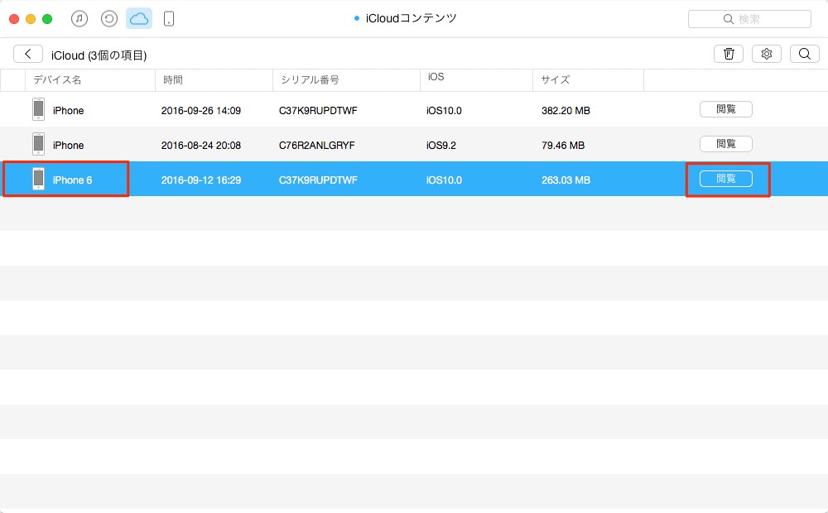This screenshot has height=513, width=828.
Task: Open the iTunes backup restore icon
Action: coord(109,19)
